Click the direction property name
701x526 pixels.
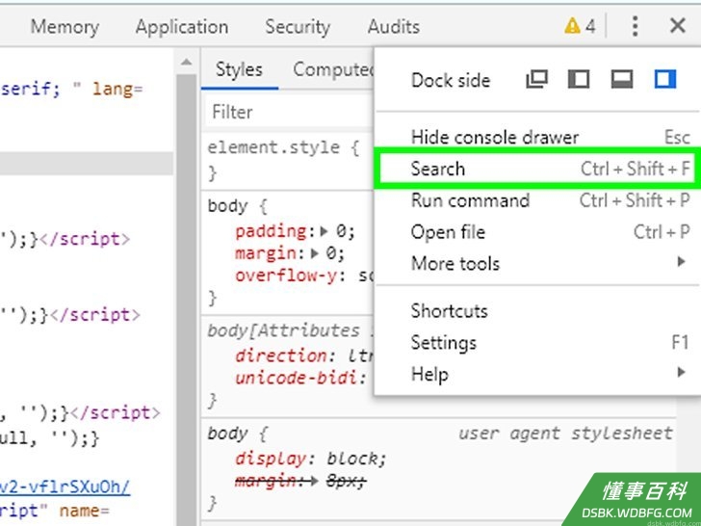tap(280, 356)
